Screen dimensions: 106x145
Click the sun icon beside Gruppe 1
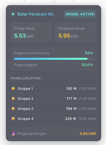coord(13,88)
